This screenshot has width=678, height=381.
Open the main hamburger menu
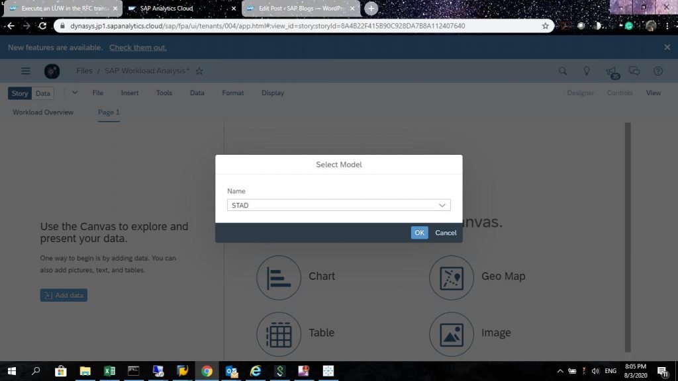click(x=26, y=71)
